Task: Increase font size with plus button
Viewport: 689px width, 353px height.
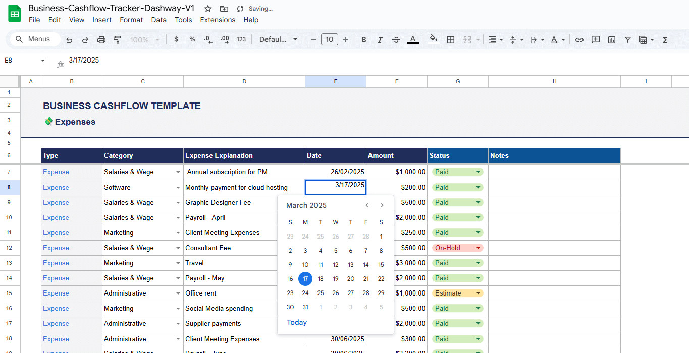Action: click(346, 39)
